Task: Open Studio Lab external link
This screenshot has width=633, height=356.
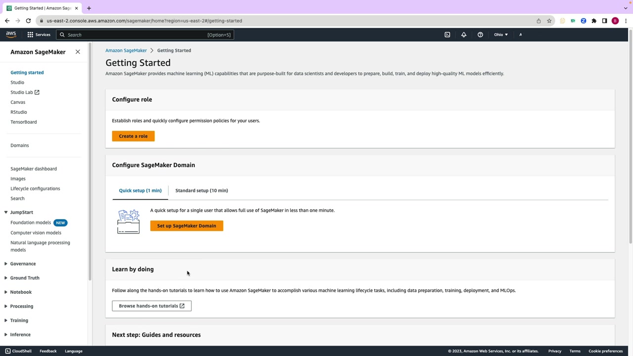Action: (x=25, y=92)
